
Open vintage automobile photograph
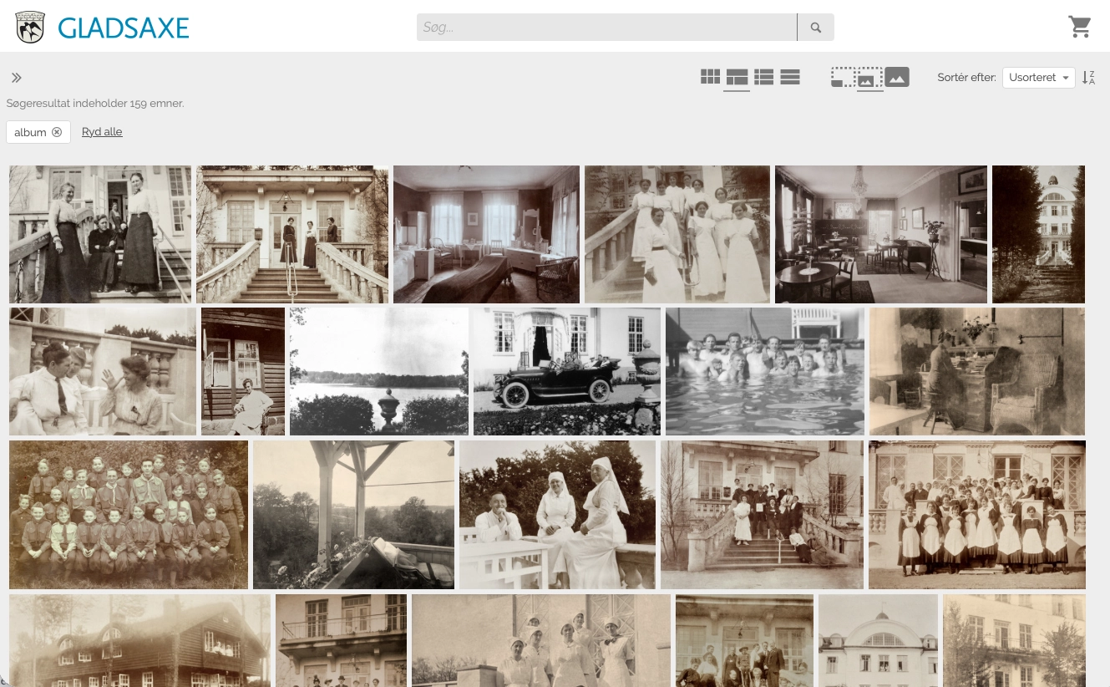click(567, 371)
